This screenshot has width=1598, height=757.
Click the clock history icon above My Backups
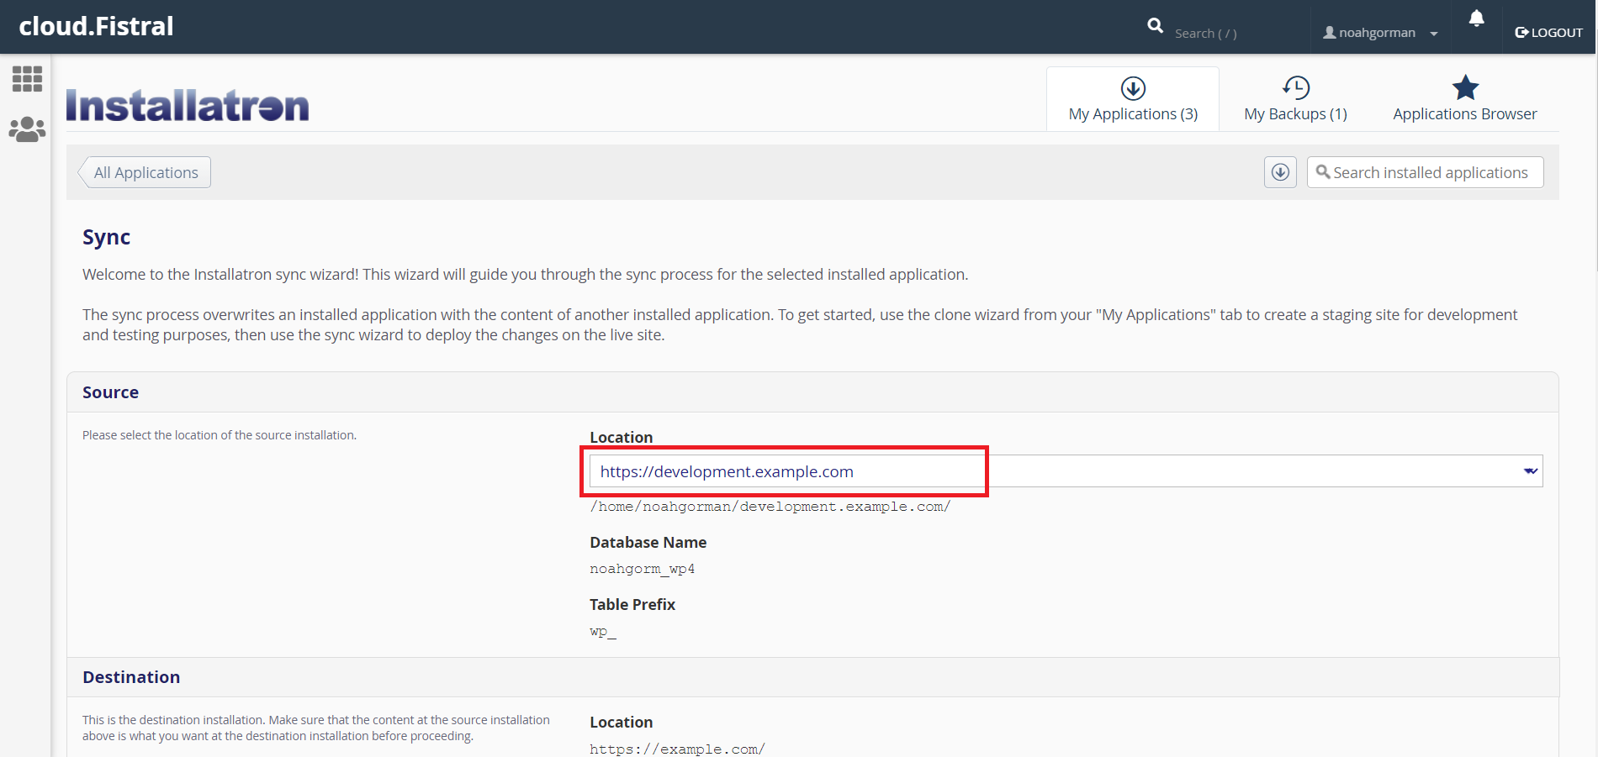[x=1295, y=87]
